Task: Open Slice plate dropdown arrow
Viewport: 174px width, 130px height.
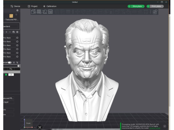Action: pos(129,6)
